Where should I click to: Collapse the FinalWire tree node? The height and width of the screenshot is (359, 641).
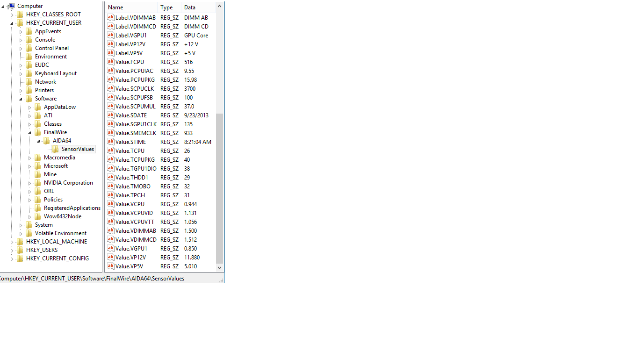(x=30, y=133)
